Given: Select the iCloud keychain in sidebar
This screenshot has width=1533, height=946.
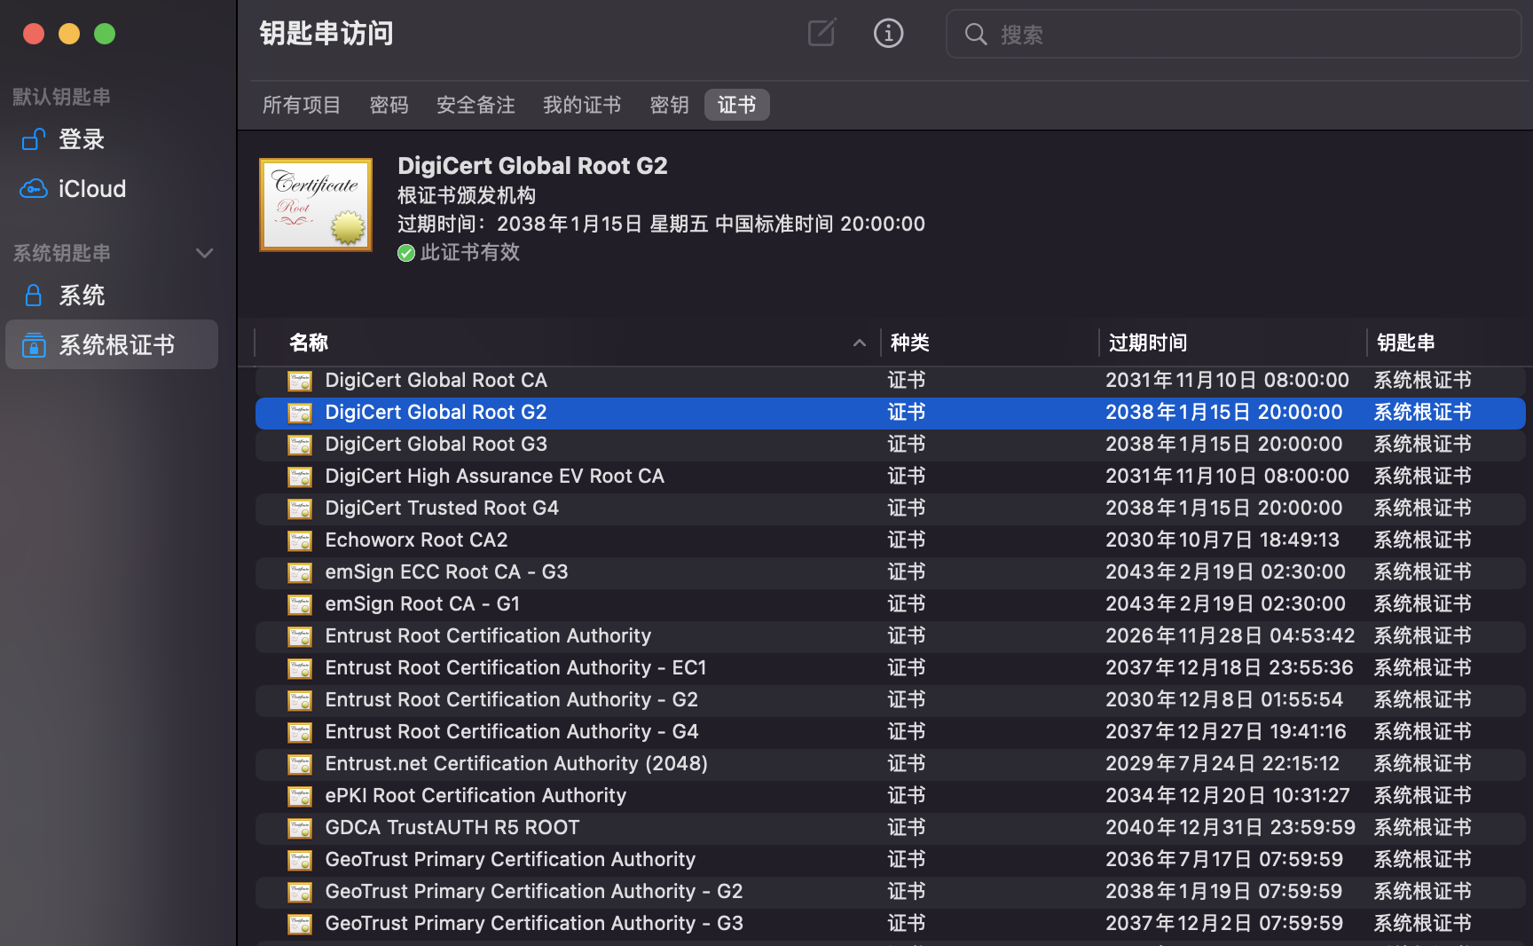Looking at the screenshot, I should coord(112,189).
